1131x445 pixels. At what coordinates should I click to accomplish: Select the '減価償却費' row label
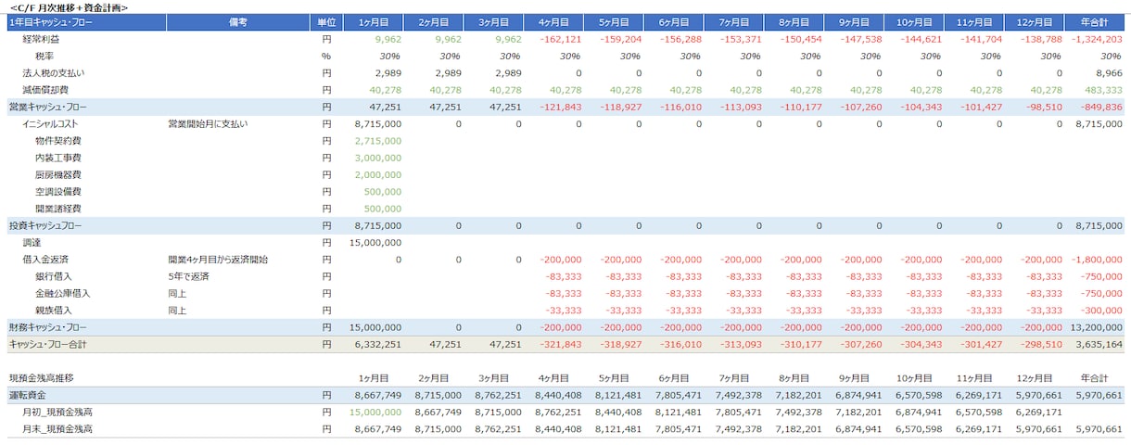46,90
